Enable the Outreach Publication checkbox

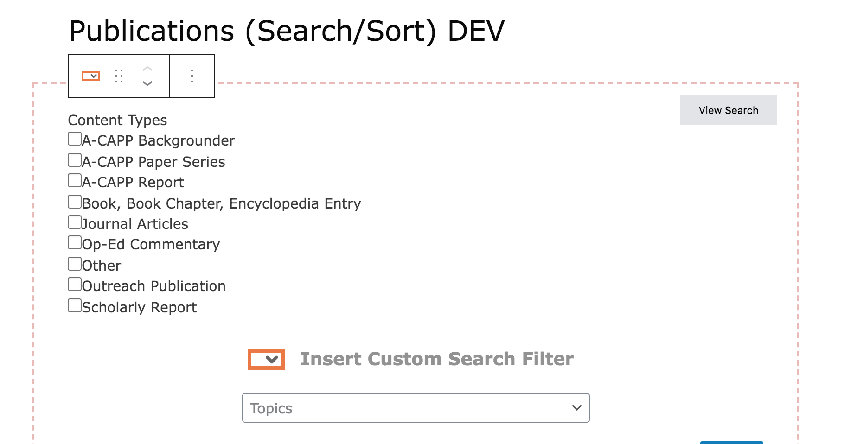(x=75, y=284)
